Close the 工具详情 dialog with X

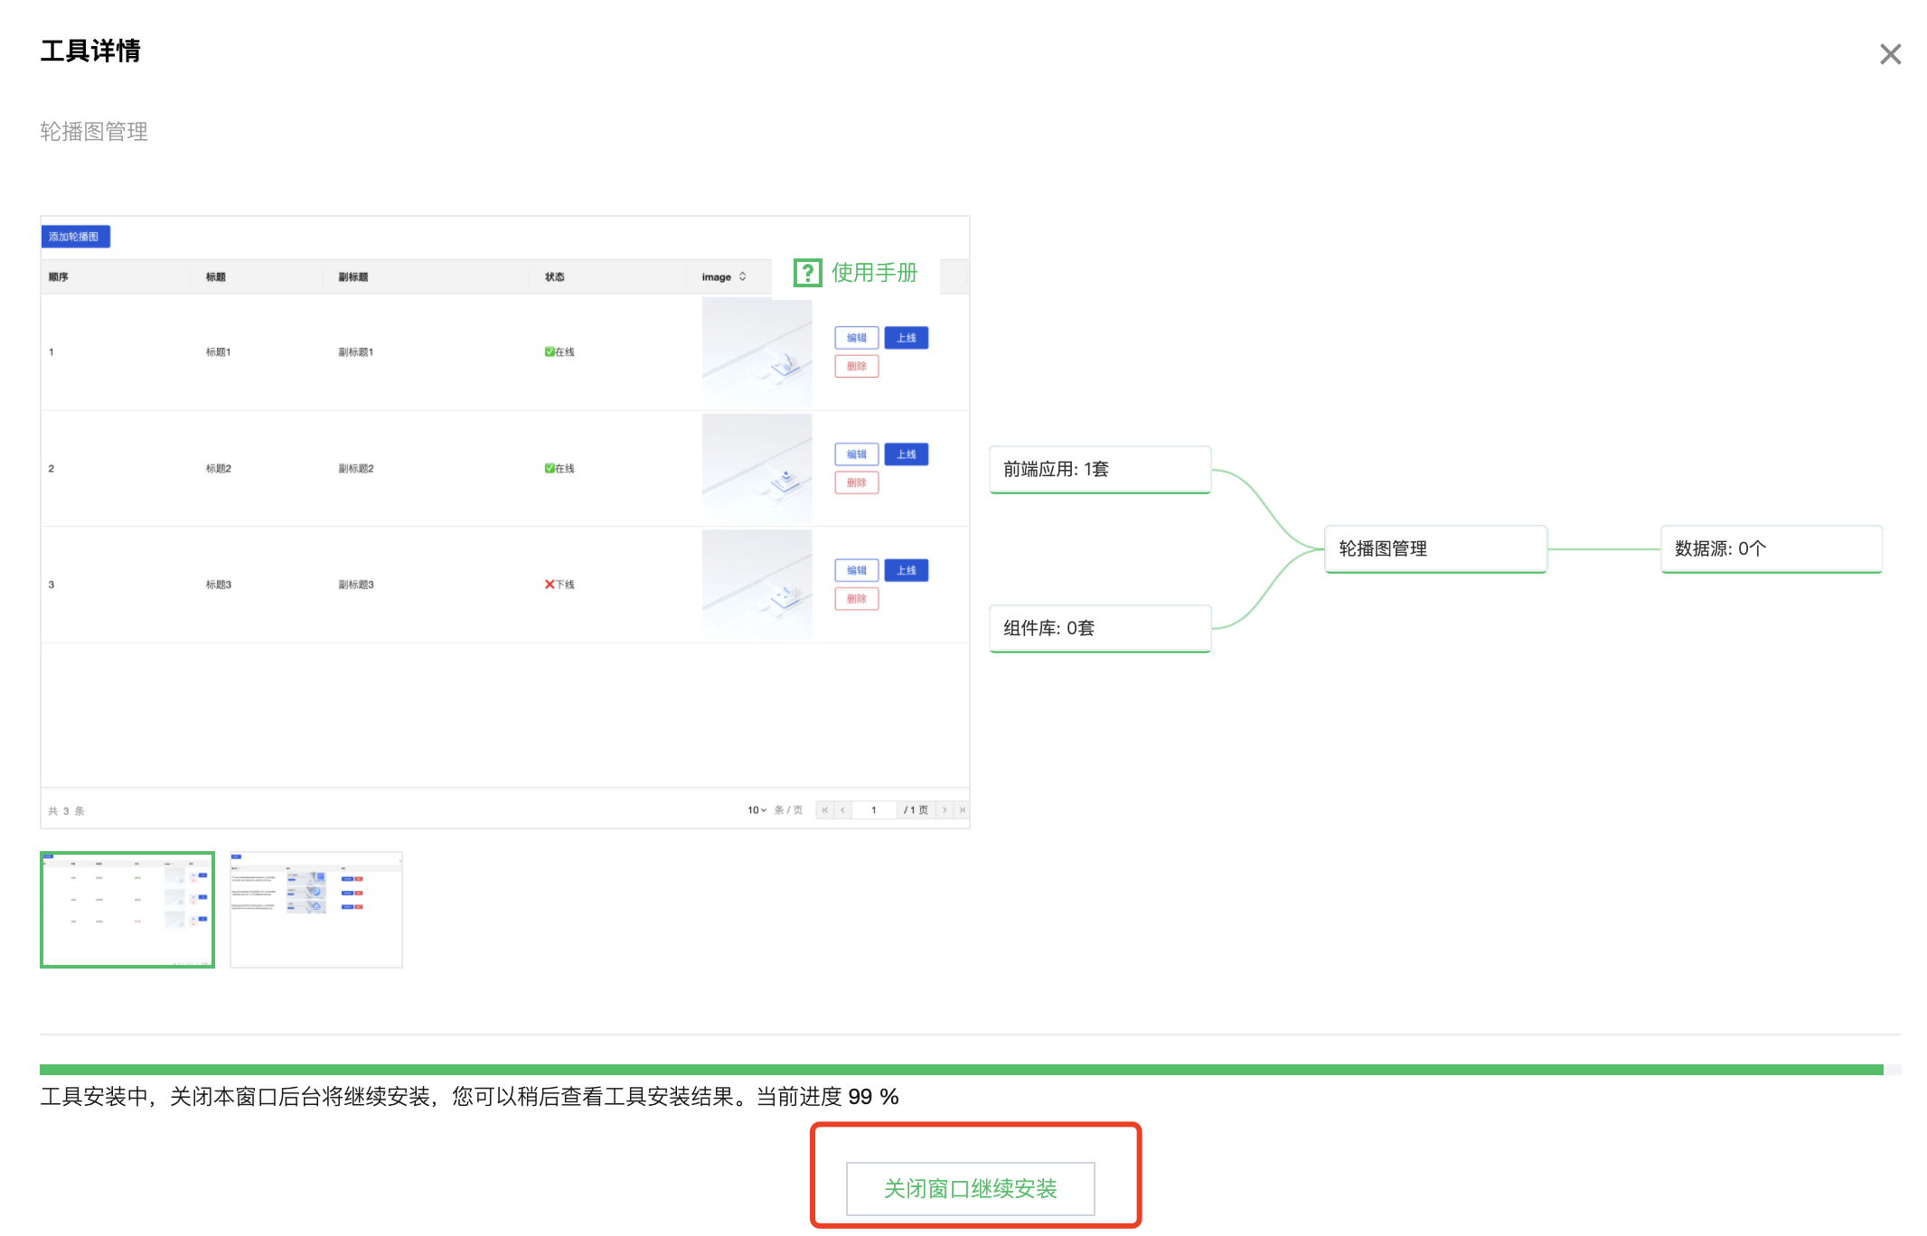1890,54
